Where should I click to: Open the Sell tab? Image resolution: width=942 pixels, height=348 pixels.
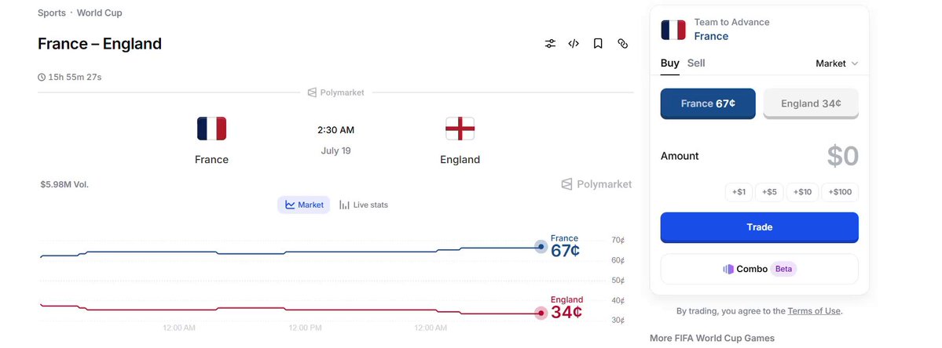tap(696, 63)
